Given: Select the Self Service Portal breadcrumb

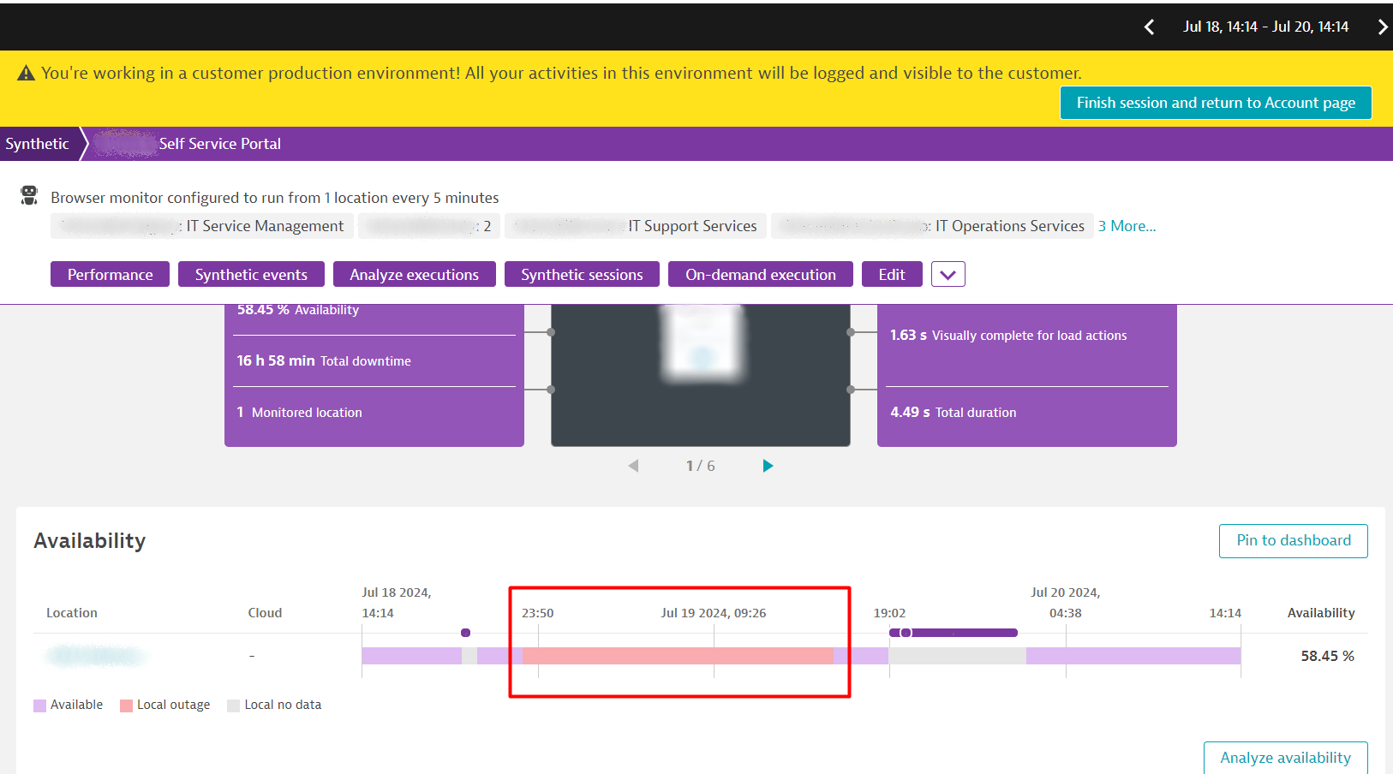Looking at the screenshot, I should (x=219, y=144).
